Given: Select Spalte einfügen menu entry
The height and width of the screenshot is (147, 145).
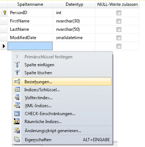Looking at the screenshot, I should (62, 65).
